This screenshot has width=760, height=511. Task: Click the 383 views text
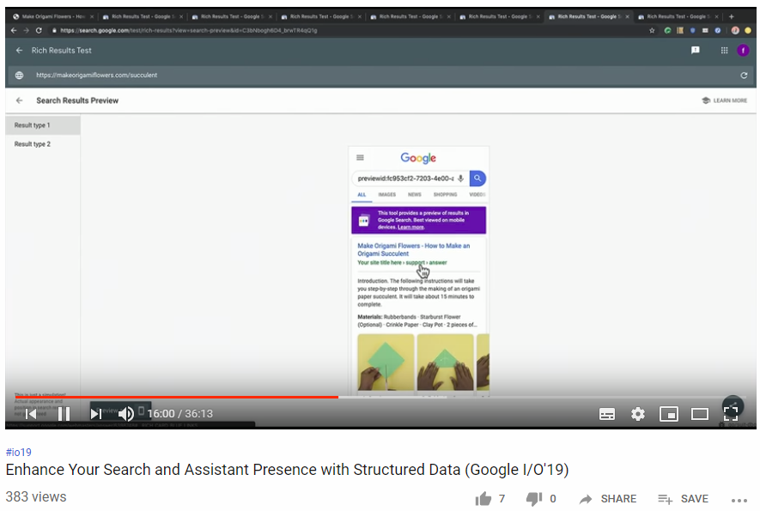click(36, 497)
